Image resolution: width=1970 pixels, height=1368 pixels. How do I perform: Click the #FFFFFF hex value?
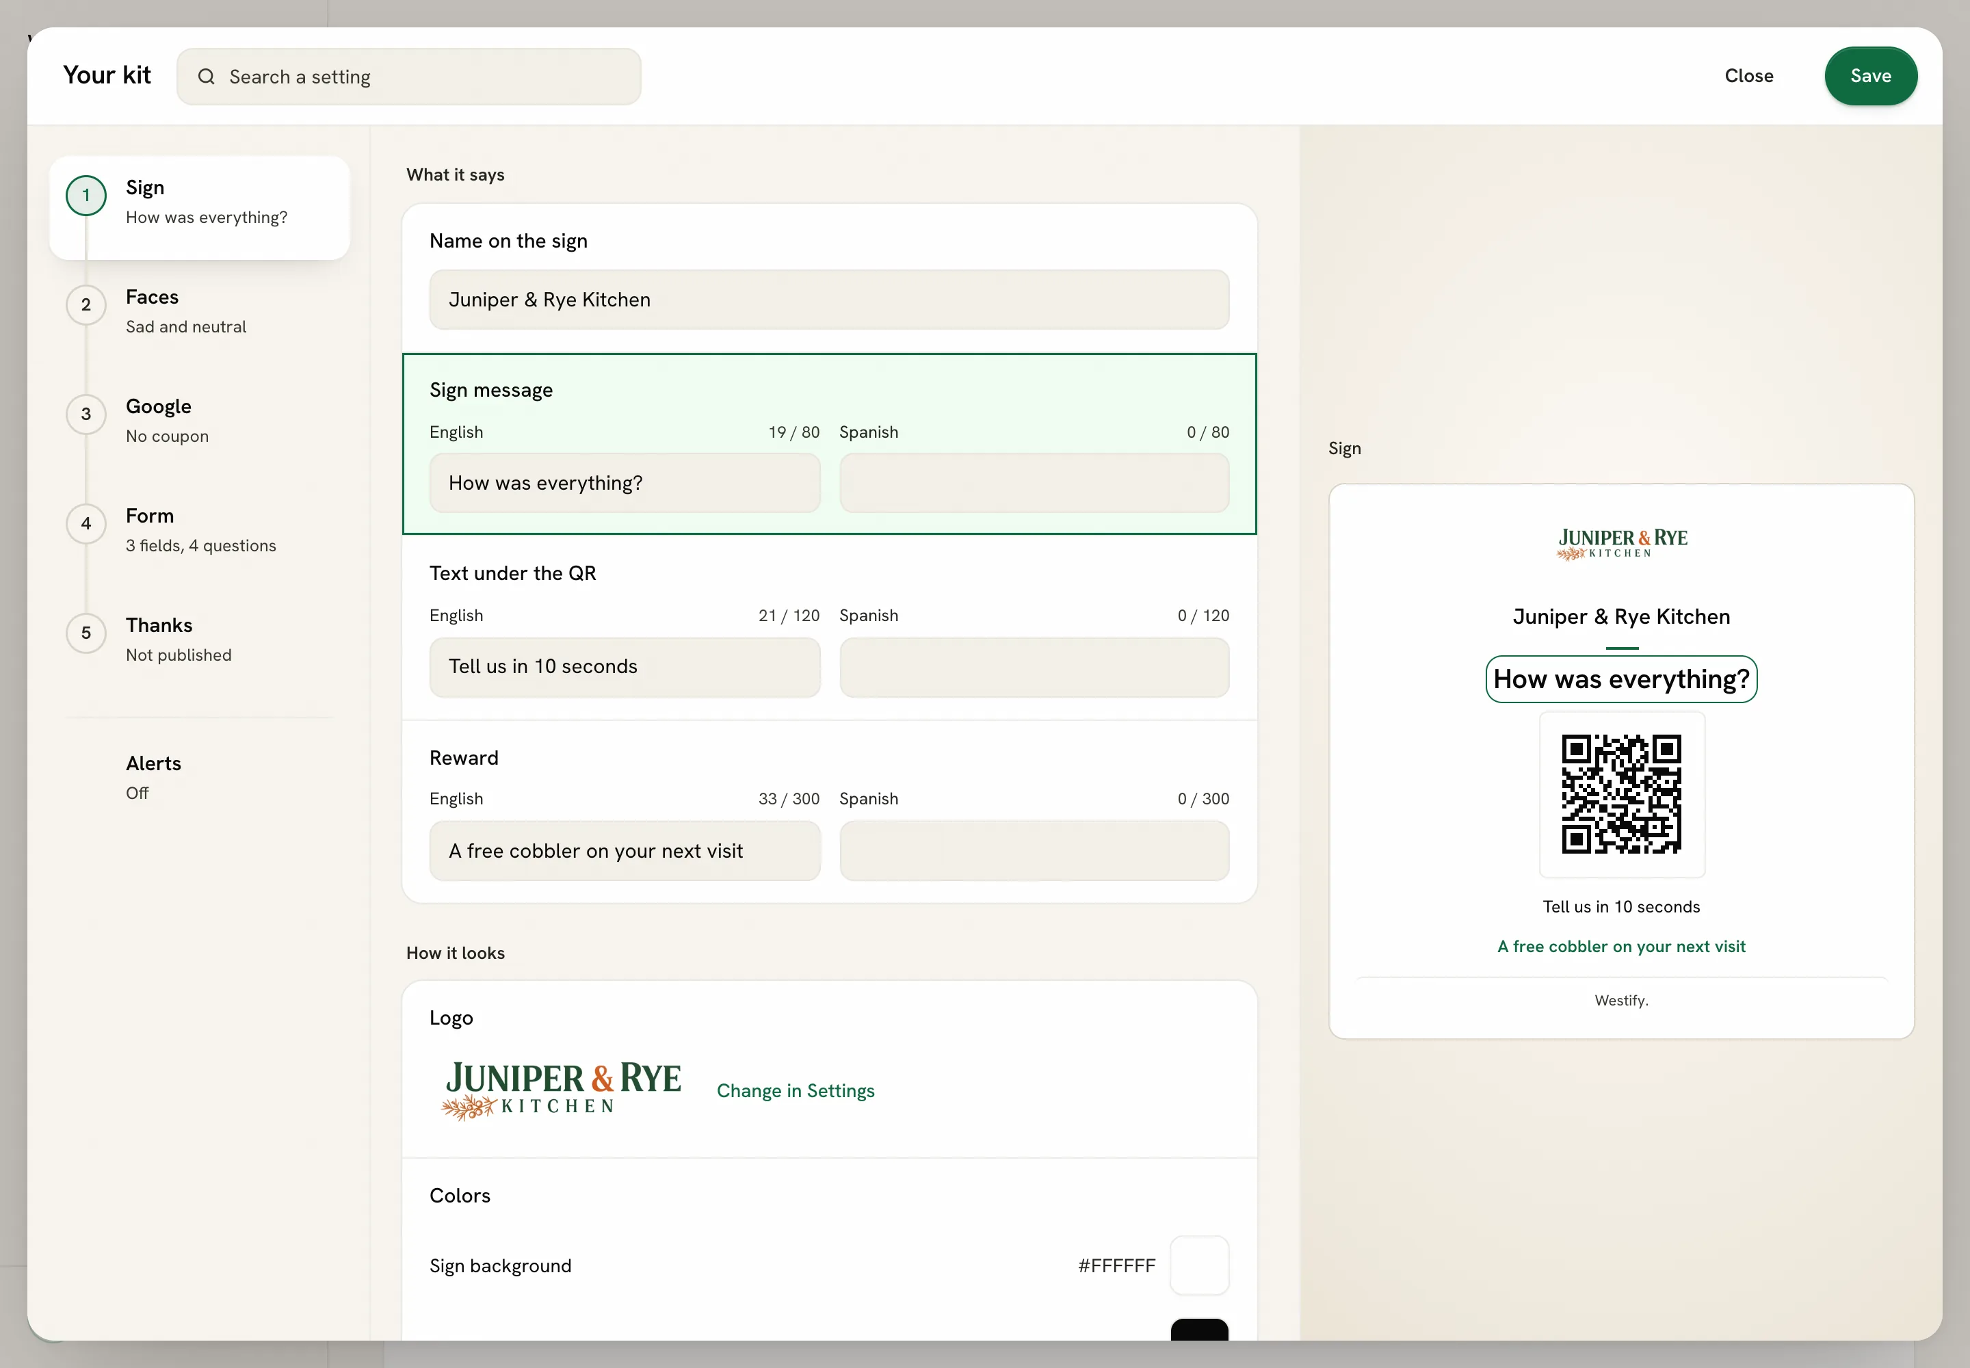(1116, 1266)
